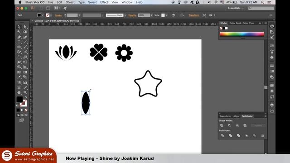The width and height of the screenshot is (290, 163).
Task: Select the Eyedropper tool
Action: click(x=19, y=77)
